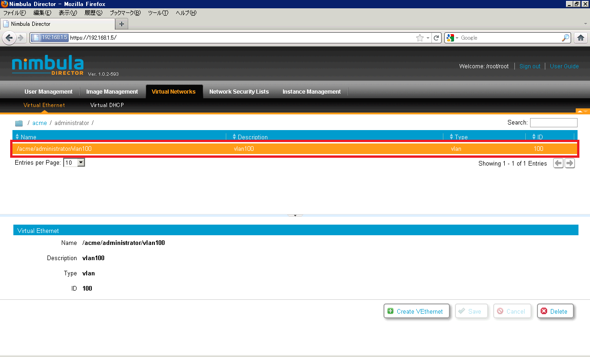Viewport: 590px width, 357px height.
Task: Switch to the Image Management tab
Action: [112, 92]
